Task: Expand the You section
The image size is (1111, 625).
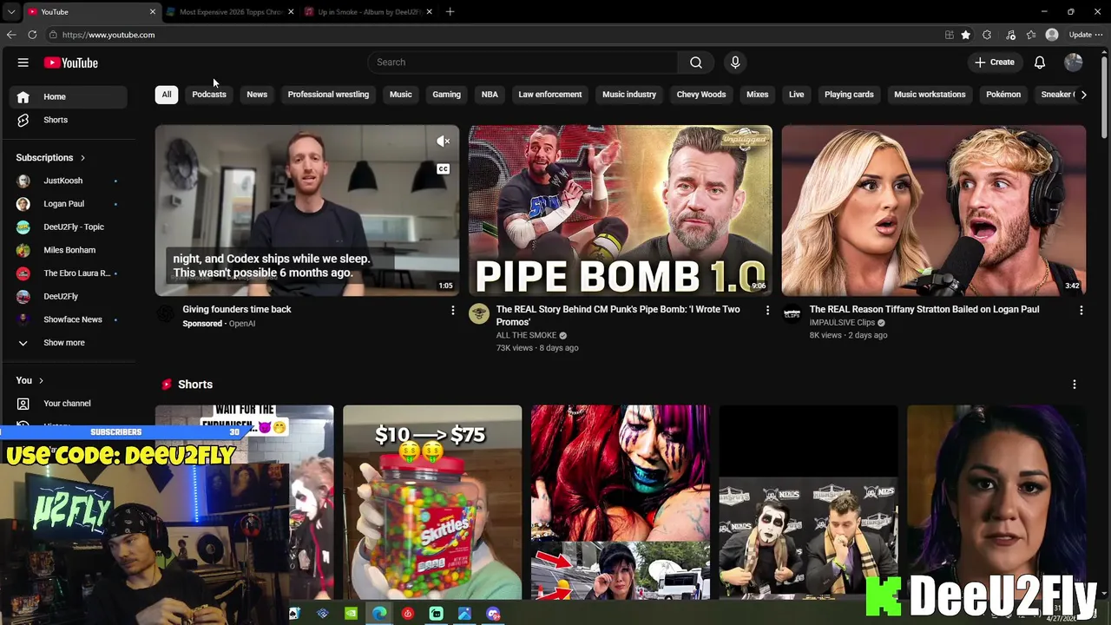Action: coord(30,380)
